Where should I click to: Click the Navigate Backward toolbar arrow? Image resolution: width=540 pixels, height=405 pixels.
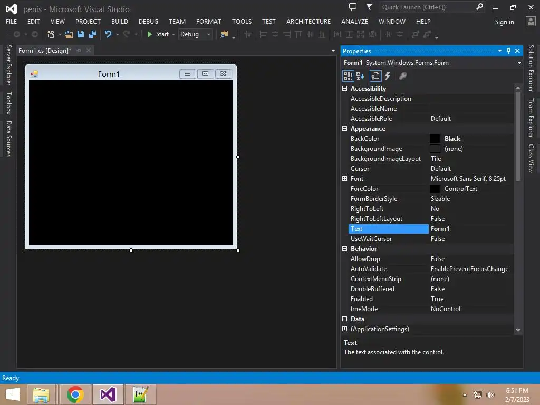pyautogui.click(x=16, y=34)
